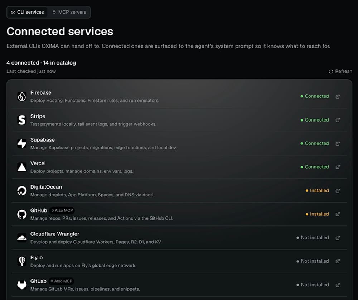The width and height of the screenshot is (358, 300).
Task: Open Cloudflare Wrangler external link icon
Action: 338,238
